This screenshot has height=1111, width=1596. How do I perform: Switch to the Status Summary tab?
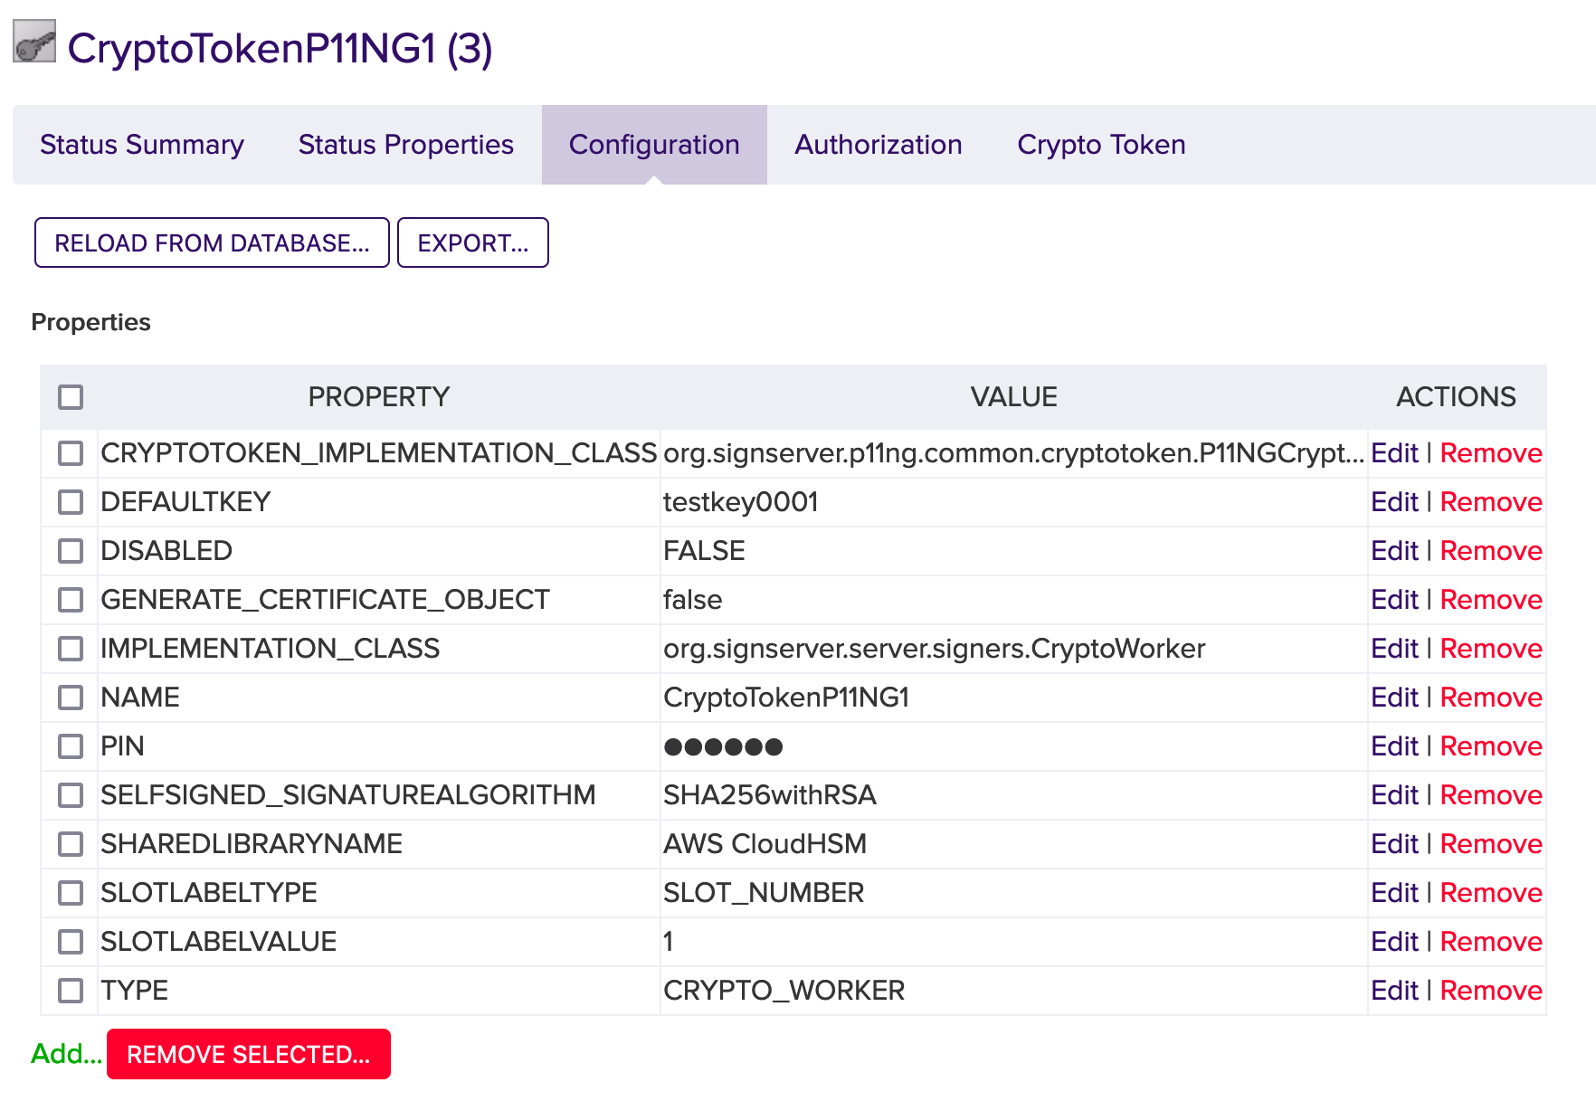(x=142, y=145)
